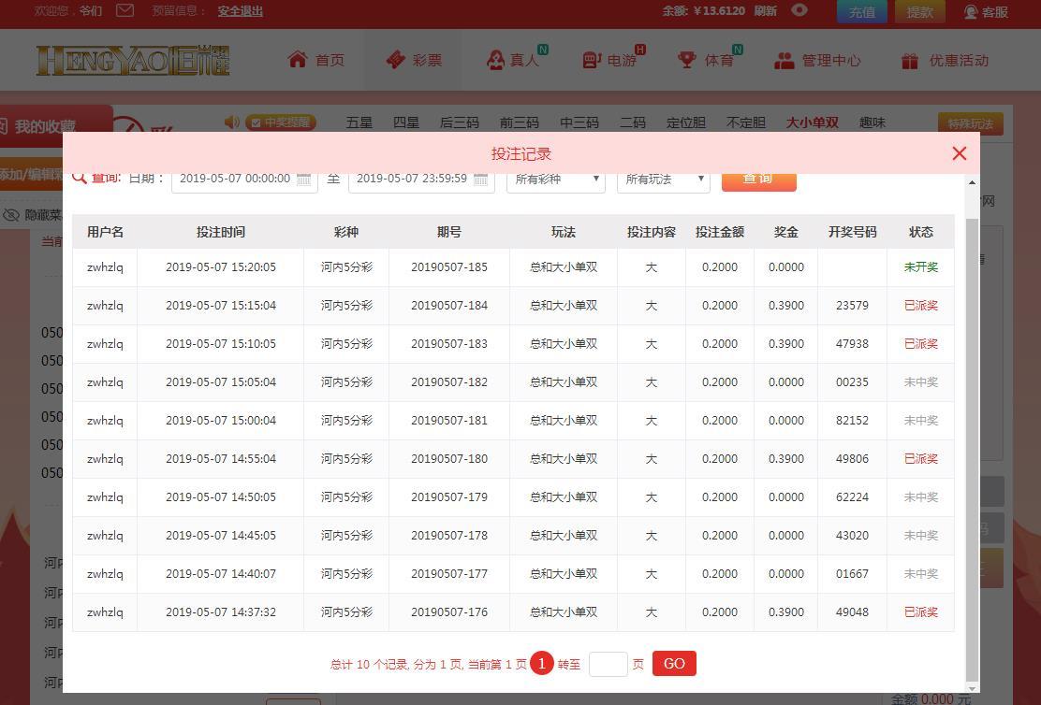Click draw number 00235
Image resolution: width=1041 pixels, height=705 pixels.
(x=852, y=382)
